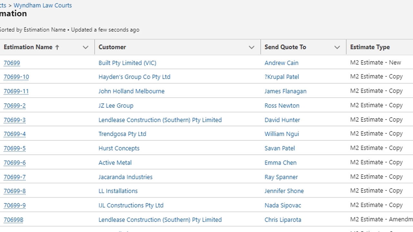Select the 'M2 Estimate - New' type cell

click(x=376, y=63)
